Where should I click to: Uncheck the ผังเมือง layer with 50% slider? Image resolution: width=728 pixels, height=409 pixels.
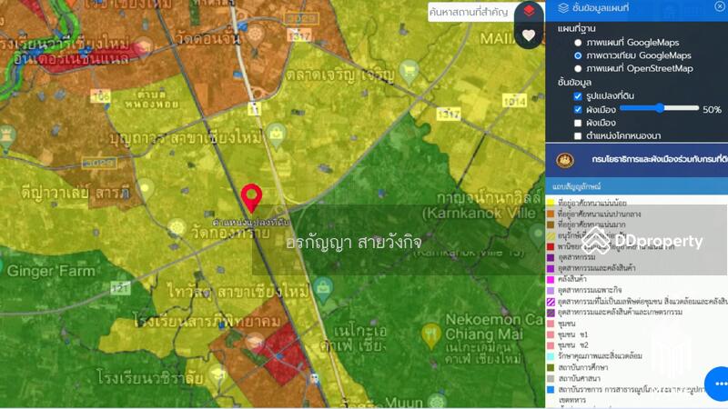tap(578, 109)
